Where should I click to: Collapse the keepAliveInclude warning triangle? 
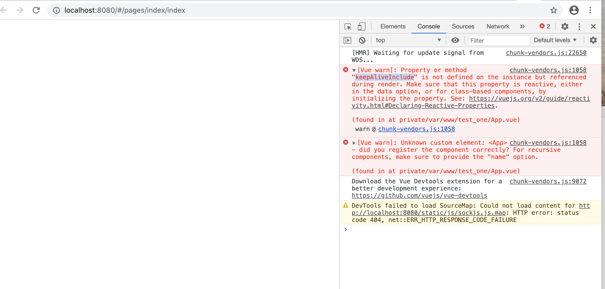pos(354,70)
